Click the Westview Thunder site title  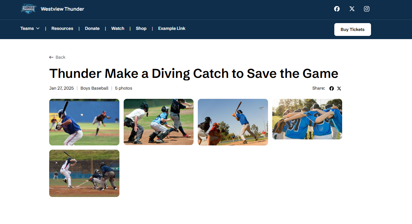pyautogui.click(x=62, y=9)
